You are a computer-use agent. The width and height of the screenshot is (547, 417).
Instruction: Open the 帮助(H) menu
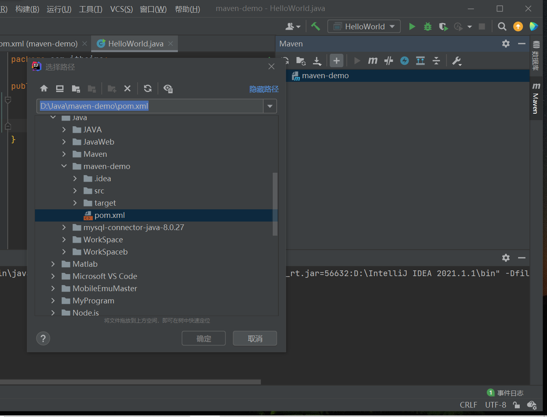pyautogui.click(x=187, y=9)
